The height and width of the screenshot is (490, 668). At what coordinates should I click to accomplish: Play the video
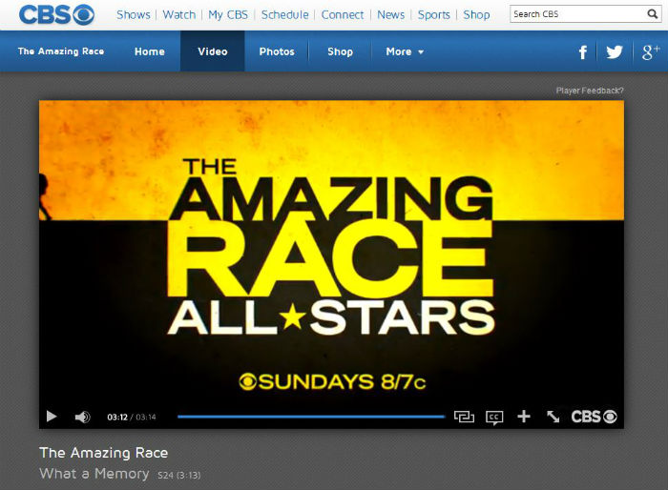(x=52, y=416)
